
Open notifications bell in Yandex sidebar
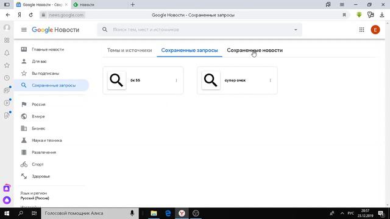[x=7, y=53]
